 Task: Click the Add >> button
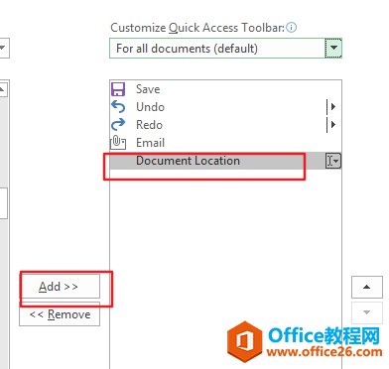pos(60,287)
